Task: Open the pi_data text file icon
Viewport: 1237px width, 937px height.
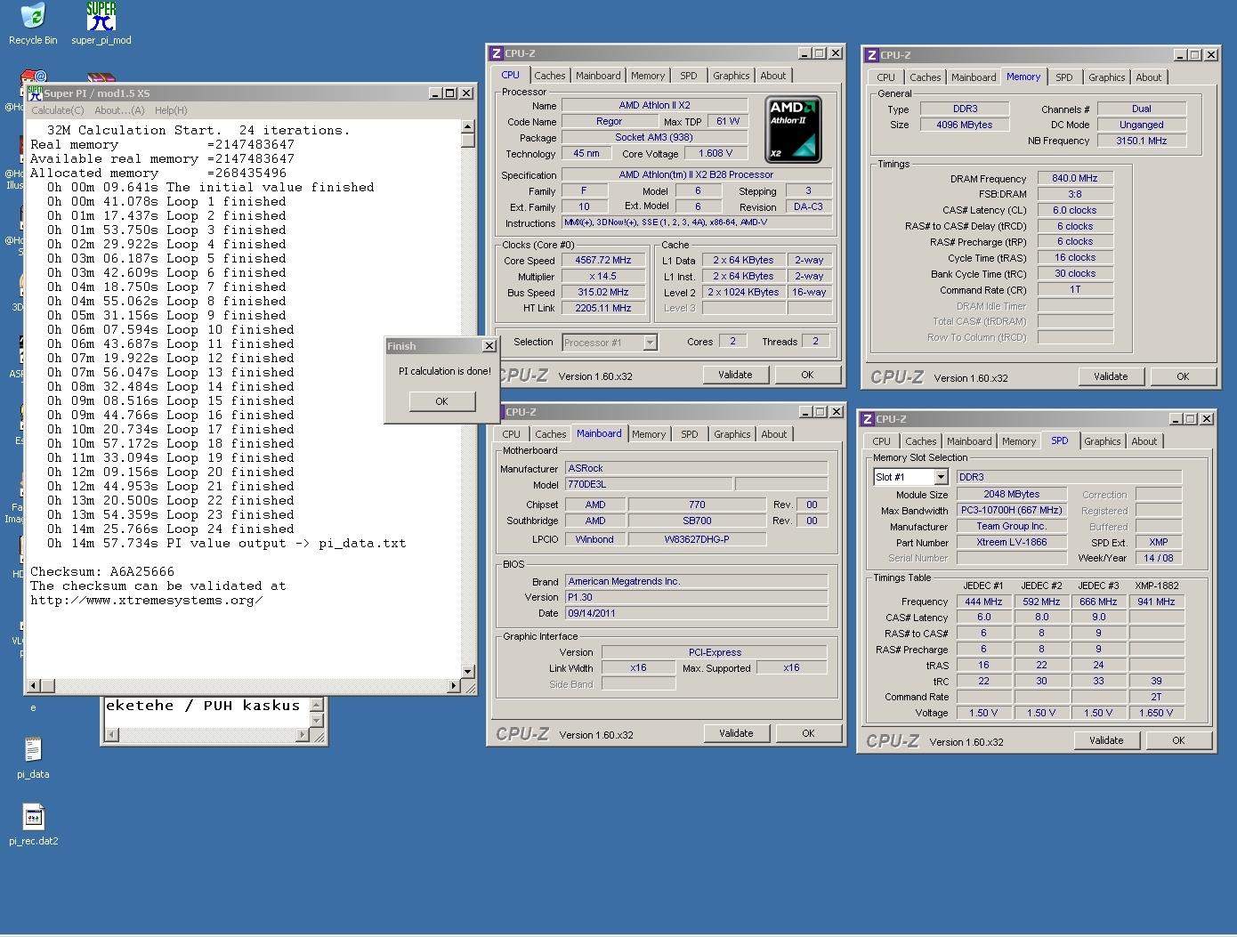Action: point(33,758)
